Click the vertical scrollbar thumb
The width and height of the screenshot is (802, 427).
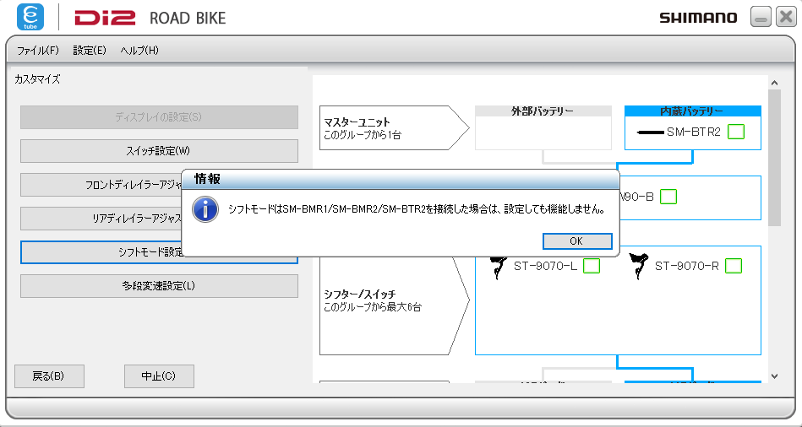(x=774, y=158)
